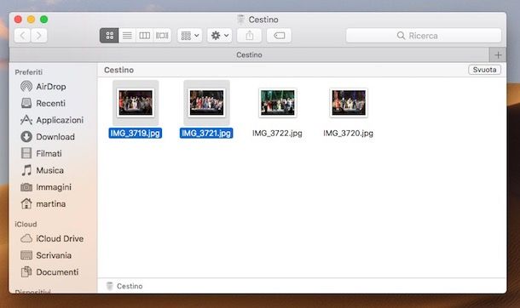Open Applicazioni in the sidebar

(52, 120)
